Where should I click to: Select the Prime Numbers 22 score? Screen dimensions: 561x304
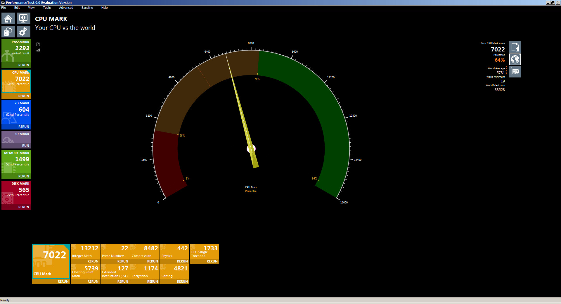[125, 248]
